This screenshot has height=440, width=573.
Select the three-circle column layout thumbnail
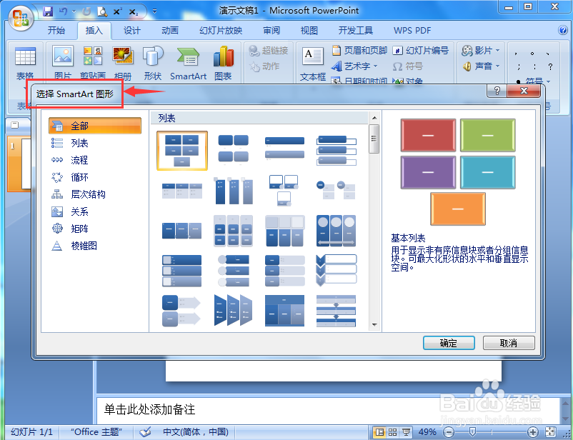pos(336,231)
